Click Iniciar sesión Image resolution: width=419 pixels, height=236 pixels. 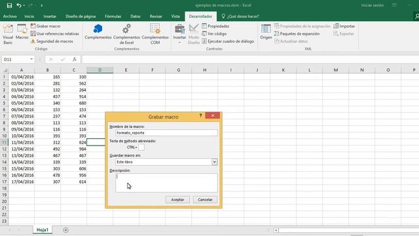click(x=373, y=5)
